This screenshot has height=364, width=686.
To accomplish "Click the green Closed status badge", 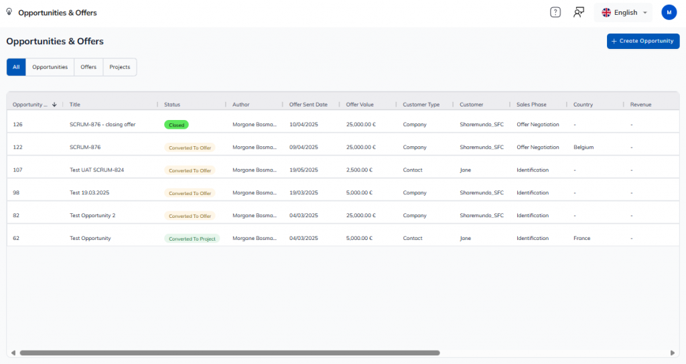I will point(176,125).
